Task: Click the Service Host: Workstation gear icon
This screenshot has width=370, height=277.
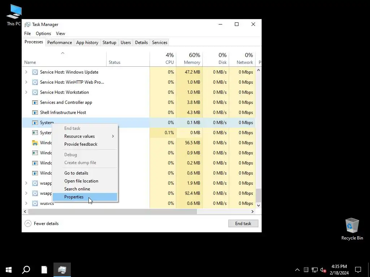Action: pos(35,92)
